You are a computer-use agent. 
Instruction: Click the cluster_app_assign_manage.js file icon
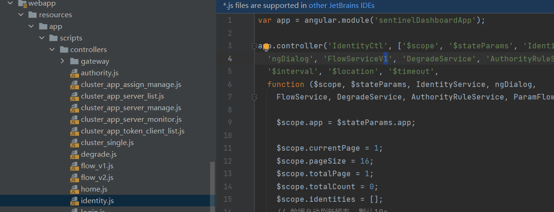(x=74, y=85)
